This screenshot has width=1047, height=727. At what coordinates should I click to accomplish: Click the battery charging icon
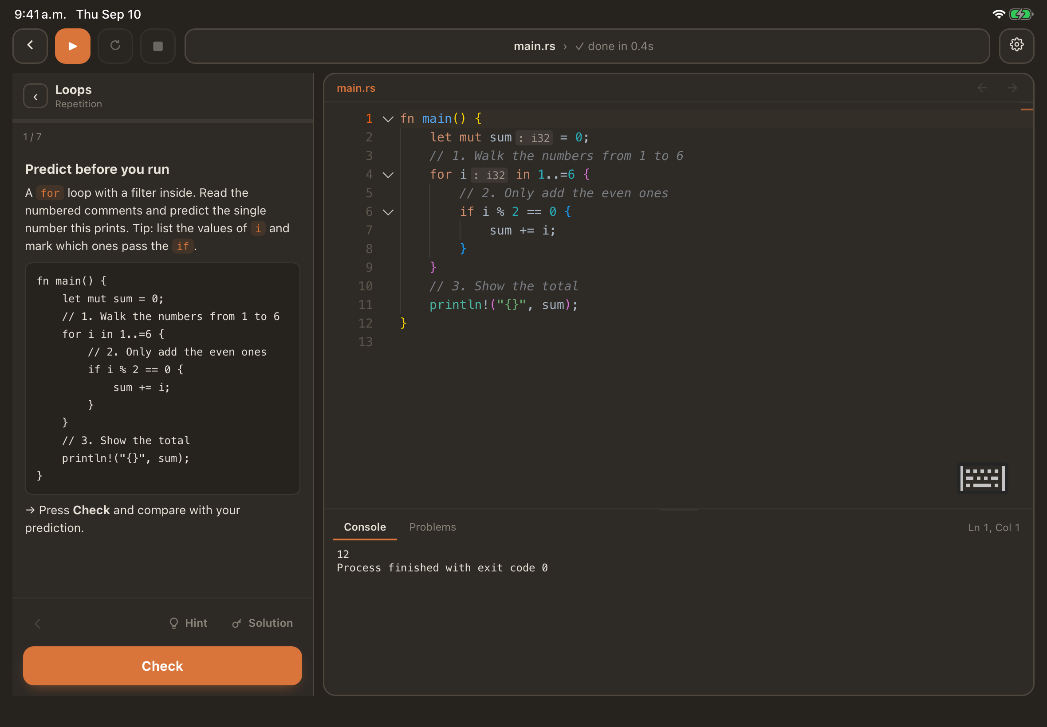1020,15
